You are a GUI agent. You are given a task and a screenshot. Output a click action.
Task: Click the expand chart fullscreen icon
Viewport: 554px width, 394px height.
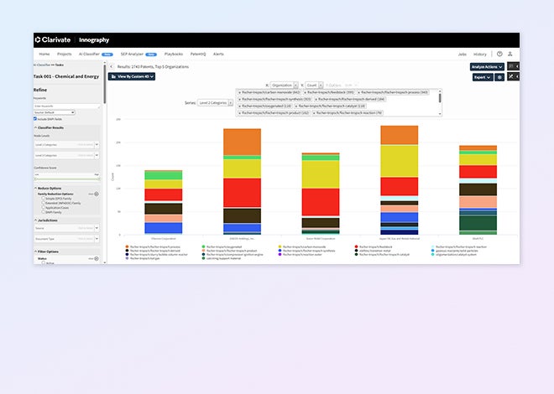point(512,76)
